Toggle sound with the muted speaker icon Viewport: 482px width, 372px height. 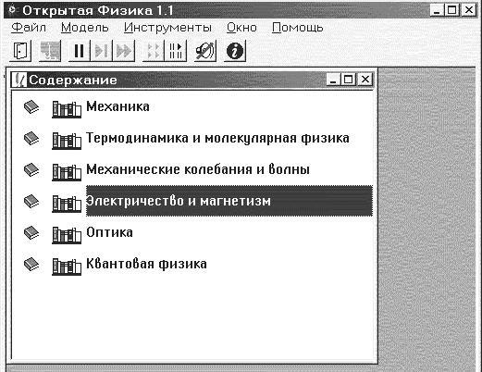tap(205, 51)
